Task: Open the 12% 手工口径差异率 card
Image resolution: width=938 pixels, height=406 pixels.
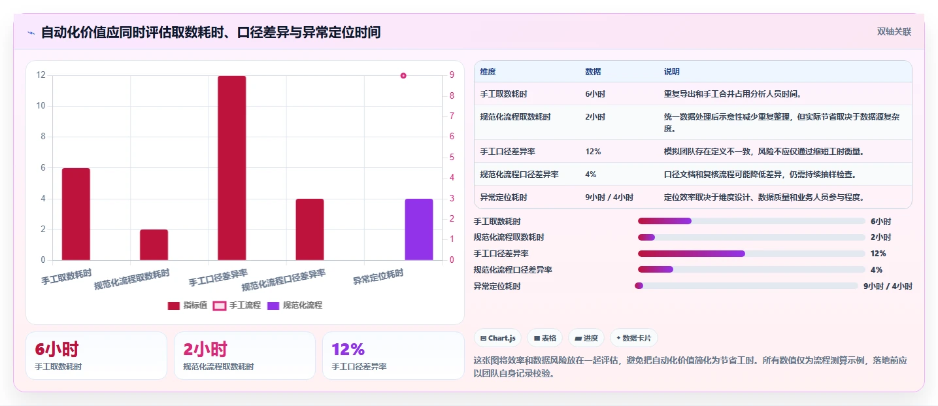Action: coord(393,356)
